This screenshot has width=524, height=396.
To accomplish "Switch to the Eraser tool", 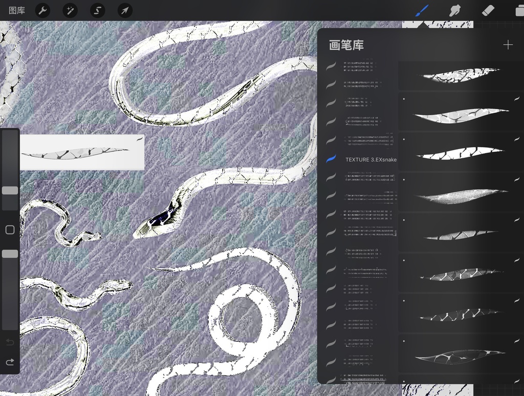I will pyautogui.click(x=488, y=10).
